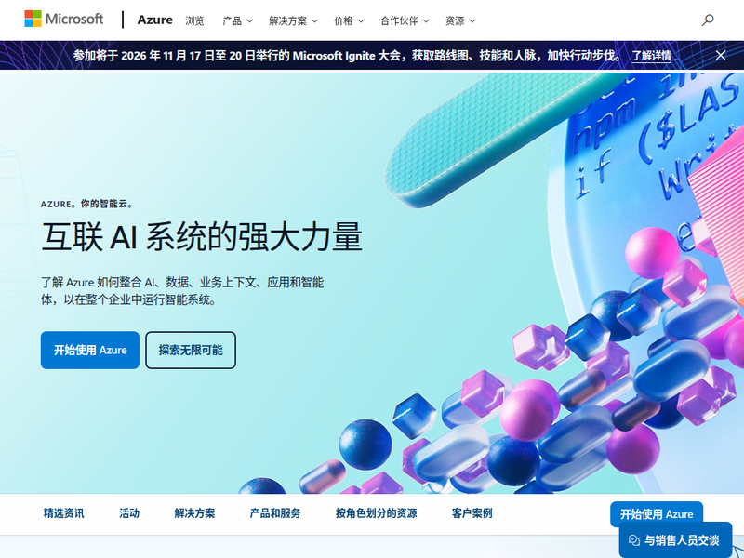Image resolution: width=744 pixels, height=558 pixels.
Task: Select the 精选资讯 tab
Action: click(x=63, y=513)
